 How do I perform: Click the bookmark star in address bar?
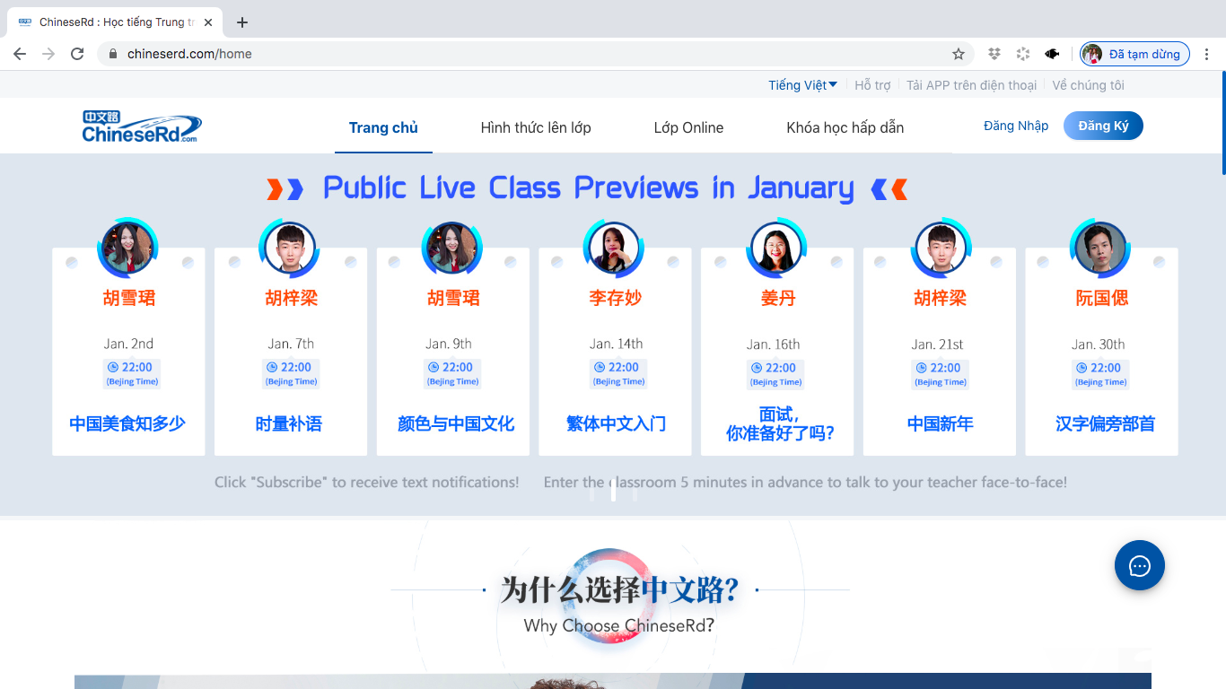coord(958,54)
